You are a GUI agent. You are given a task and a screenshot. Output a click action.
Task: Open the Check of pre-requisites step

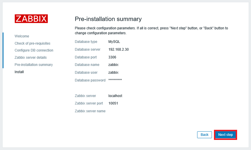coord(32,43)
